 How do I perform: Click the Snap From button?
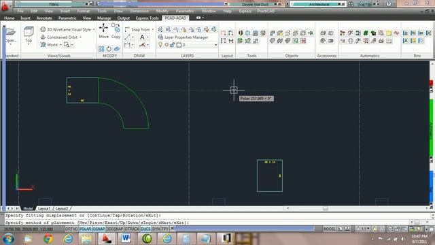[137, 29]
